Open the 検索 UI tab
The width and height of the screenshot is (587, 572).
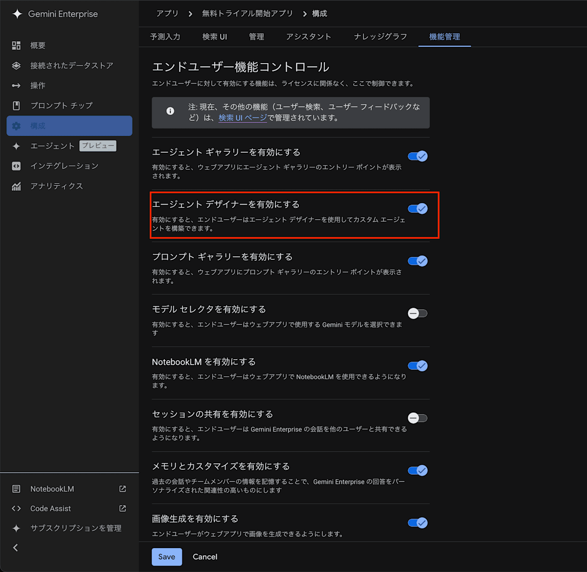[215, 37]
